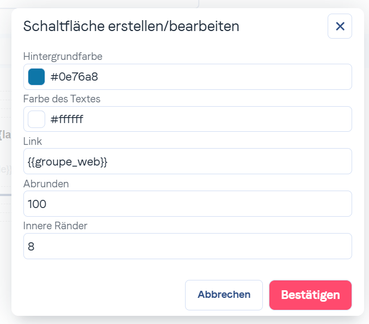Image resolution: width=369 pixels, height=324 pixels.
Task: Click the Hintergrundfarbe label
Action: 63,56
